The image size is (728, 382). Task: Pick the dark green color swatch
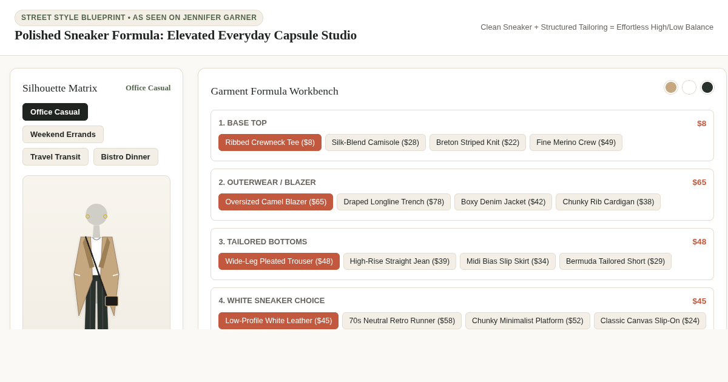coord(707,87)
